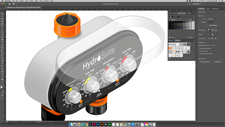Enable Use Preview Bounds checkbox
The height and width of the screenshot is (127, 225).
(x=200, y=48)
